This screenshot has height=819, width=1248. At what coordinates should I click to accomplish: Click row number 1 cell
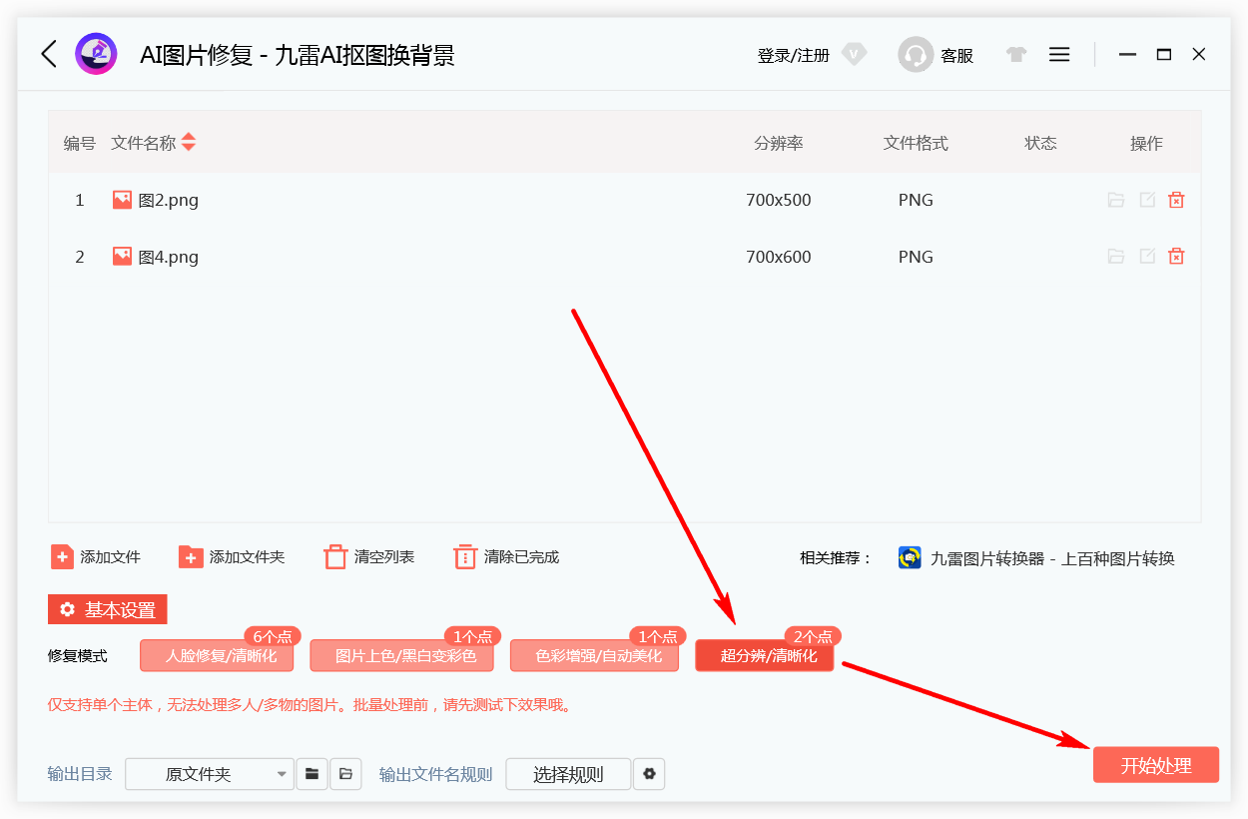coord(80,200)
